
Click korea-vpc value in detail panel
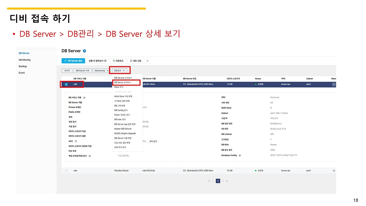tap(274, 97)
